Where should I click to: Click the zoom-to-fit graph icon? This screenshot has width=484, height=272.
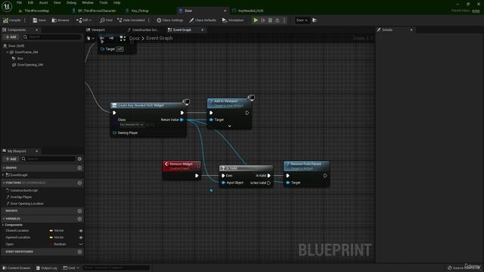pos(123,39)
